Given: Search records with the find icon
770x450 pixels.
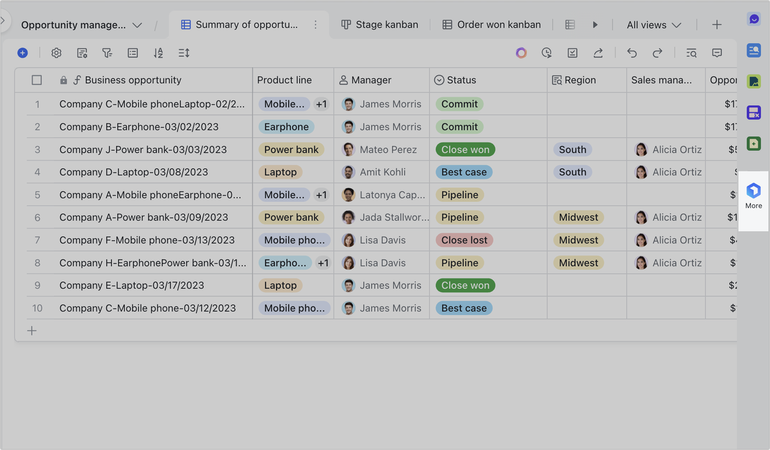Looking at the screenshot, I should tap(691, 53).
